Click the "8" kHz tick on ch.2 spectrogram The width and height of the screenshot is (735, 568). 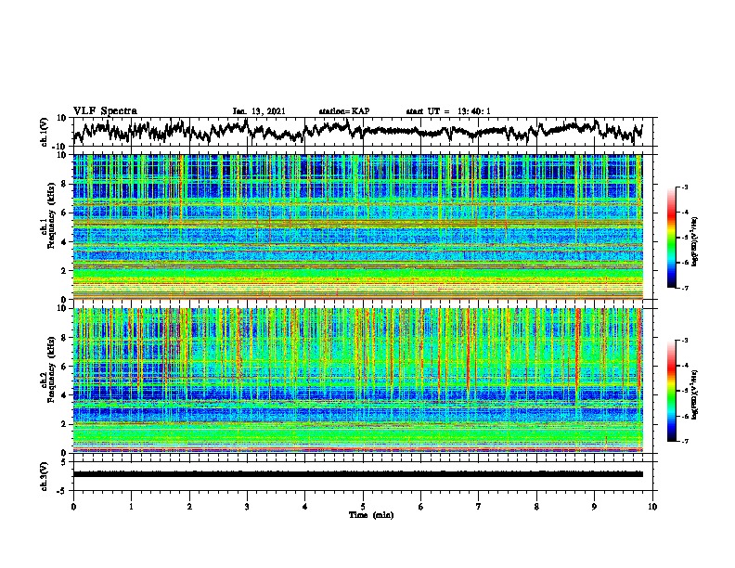tap(65, 338)
